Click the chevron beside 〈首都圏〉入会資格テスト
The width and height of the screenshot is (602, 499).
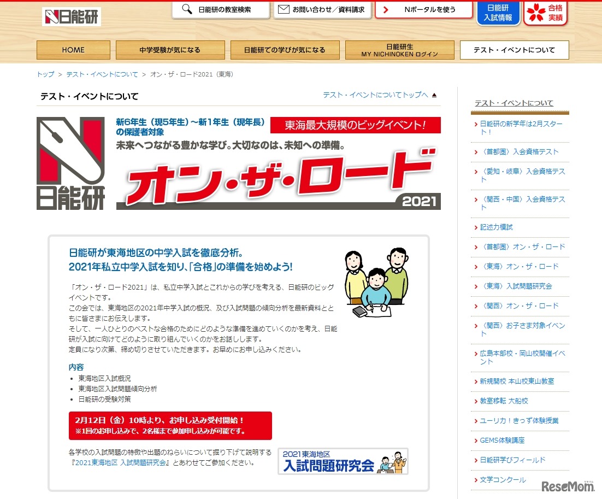[476, 152]
